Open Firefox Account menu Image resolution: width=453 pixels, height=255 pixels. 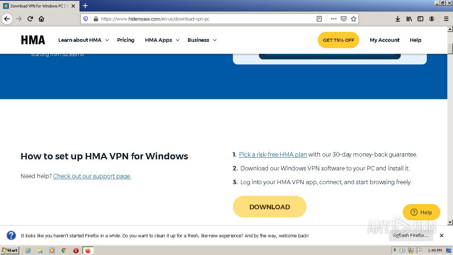pyautogui.click(x=432, y=19)
